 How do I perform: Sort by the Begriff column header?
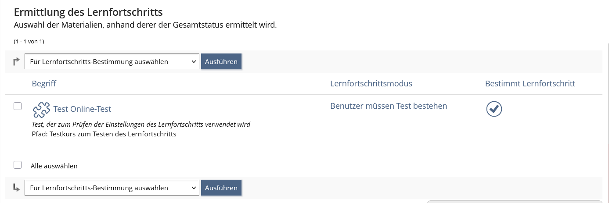coord(44,83)
